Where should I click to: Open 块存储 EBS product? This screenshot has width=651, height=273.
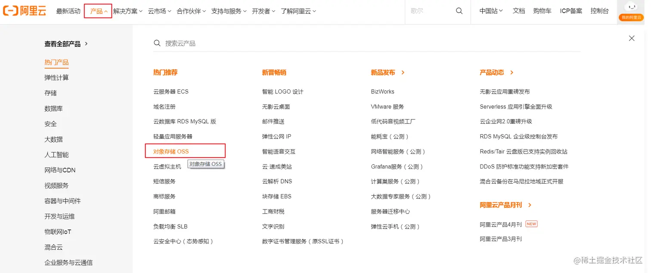[x=277, y=196]
